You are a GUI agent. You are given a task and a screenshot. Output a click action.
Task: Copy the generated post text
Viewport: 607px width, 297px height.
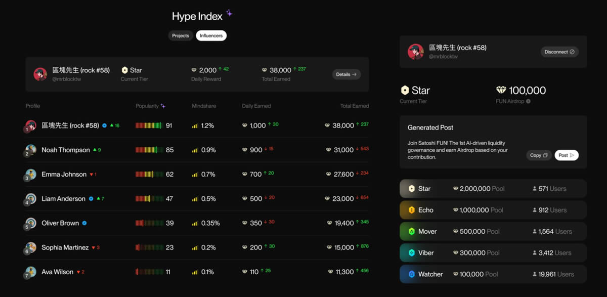coord(539,155)
